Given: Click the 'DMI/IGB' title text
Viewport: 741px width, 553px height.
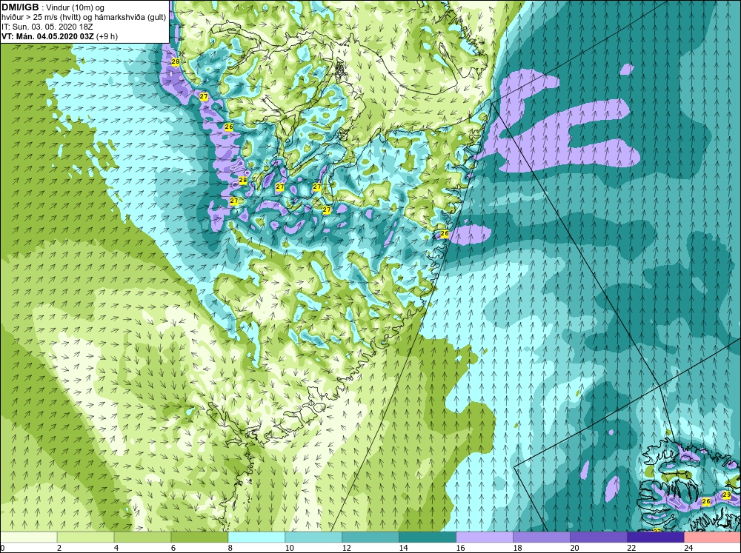Looking at the screenshot, I should click(x=20, y=7).
